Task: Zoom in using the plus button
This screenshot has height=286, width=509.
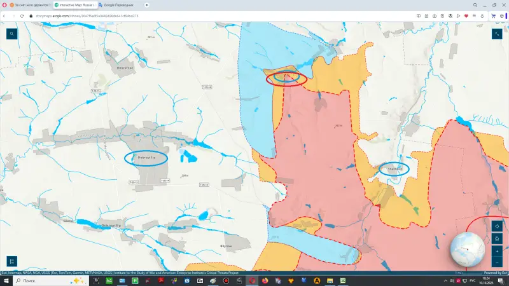Action: [496, 251]
